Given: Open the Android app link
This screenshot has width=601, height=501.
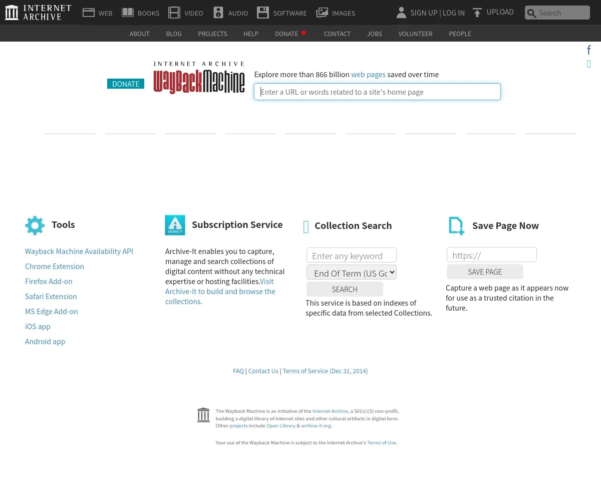Looking at the screenshot, I should coord(45,341).
